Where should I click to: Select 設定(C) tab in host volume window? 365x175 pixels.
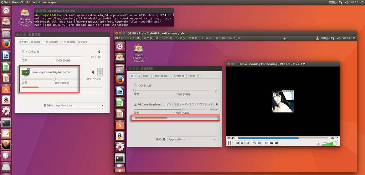[x=82, y=42]
